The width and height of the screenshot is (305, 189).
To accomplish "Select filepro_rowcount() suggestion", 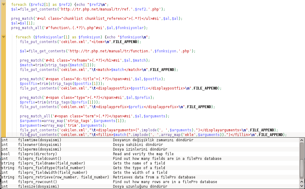I will coord(150,182).
